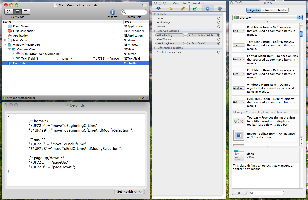The image size is (308, 200).
Task: Open the Identity inspector info tab
Action: pyautogui.click(x=220, y=8)
